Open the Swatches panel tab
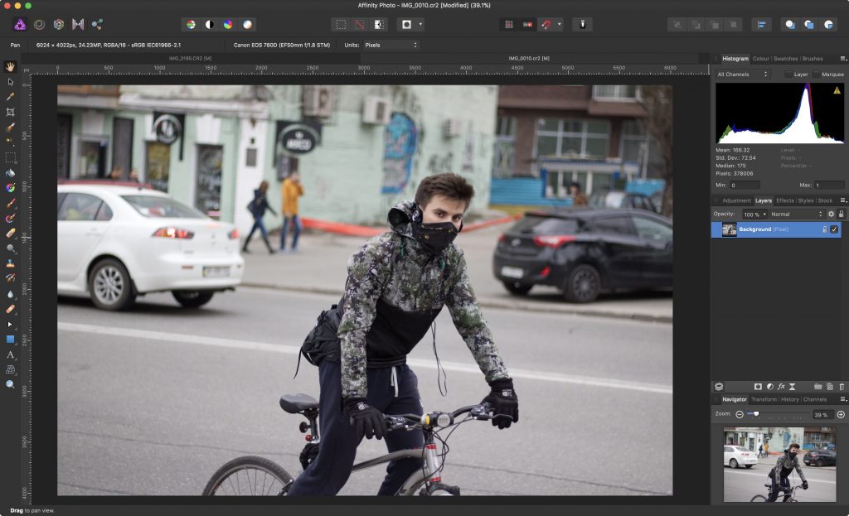The height and width of the screenshot is (516, 849). pos(786,59)
